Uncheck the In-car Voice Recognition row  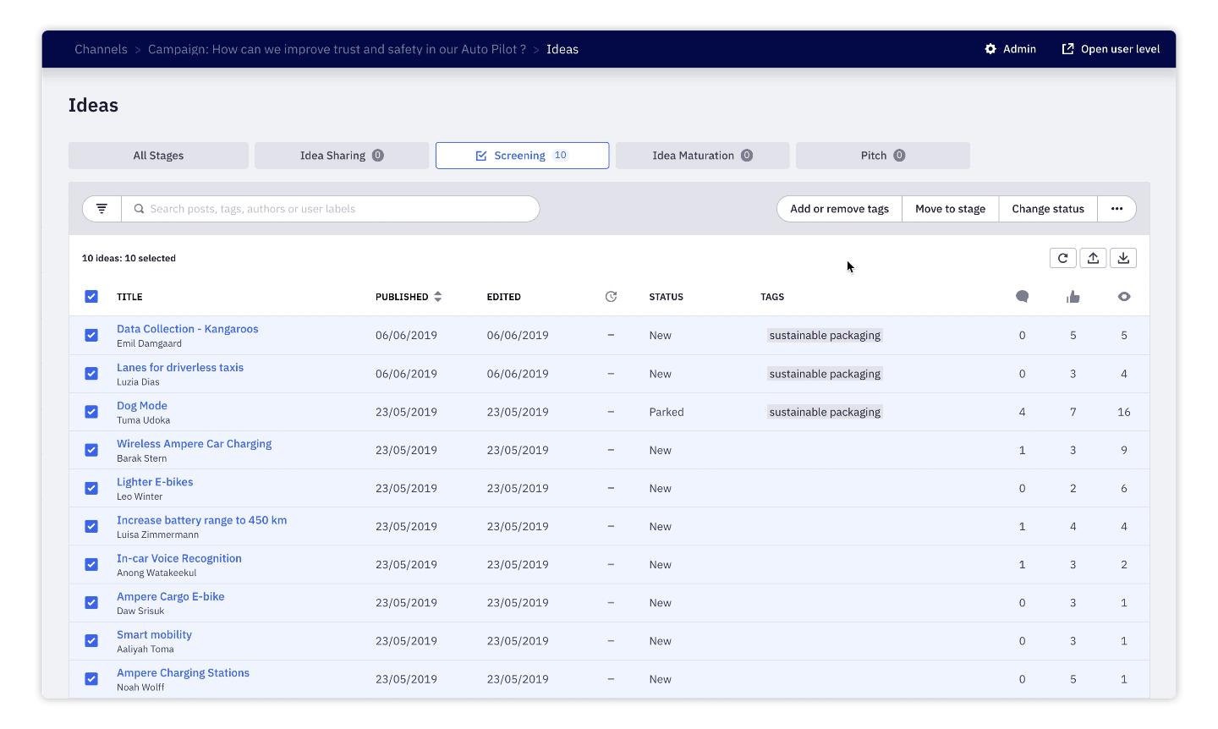(91, 564)
